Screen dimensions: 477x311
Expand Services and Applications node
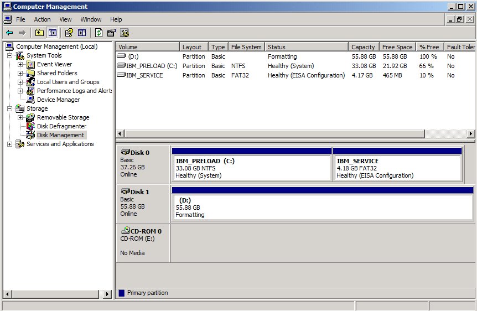point(9,144)
